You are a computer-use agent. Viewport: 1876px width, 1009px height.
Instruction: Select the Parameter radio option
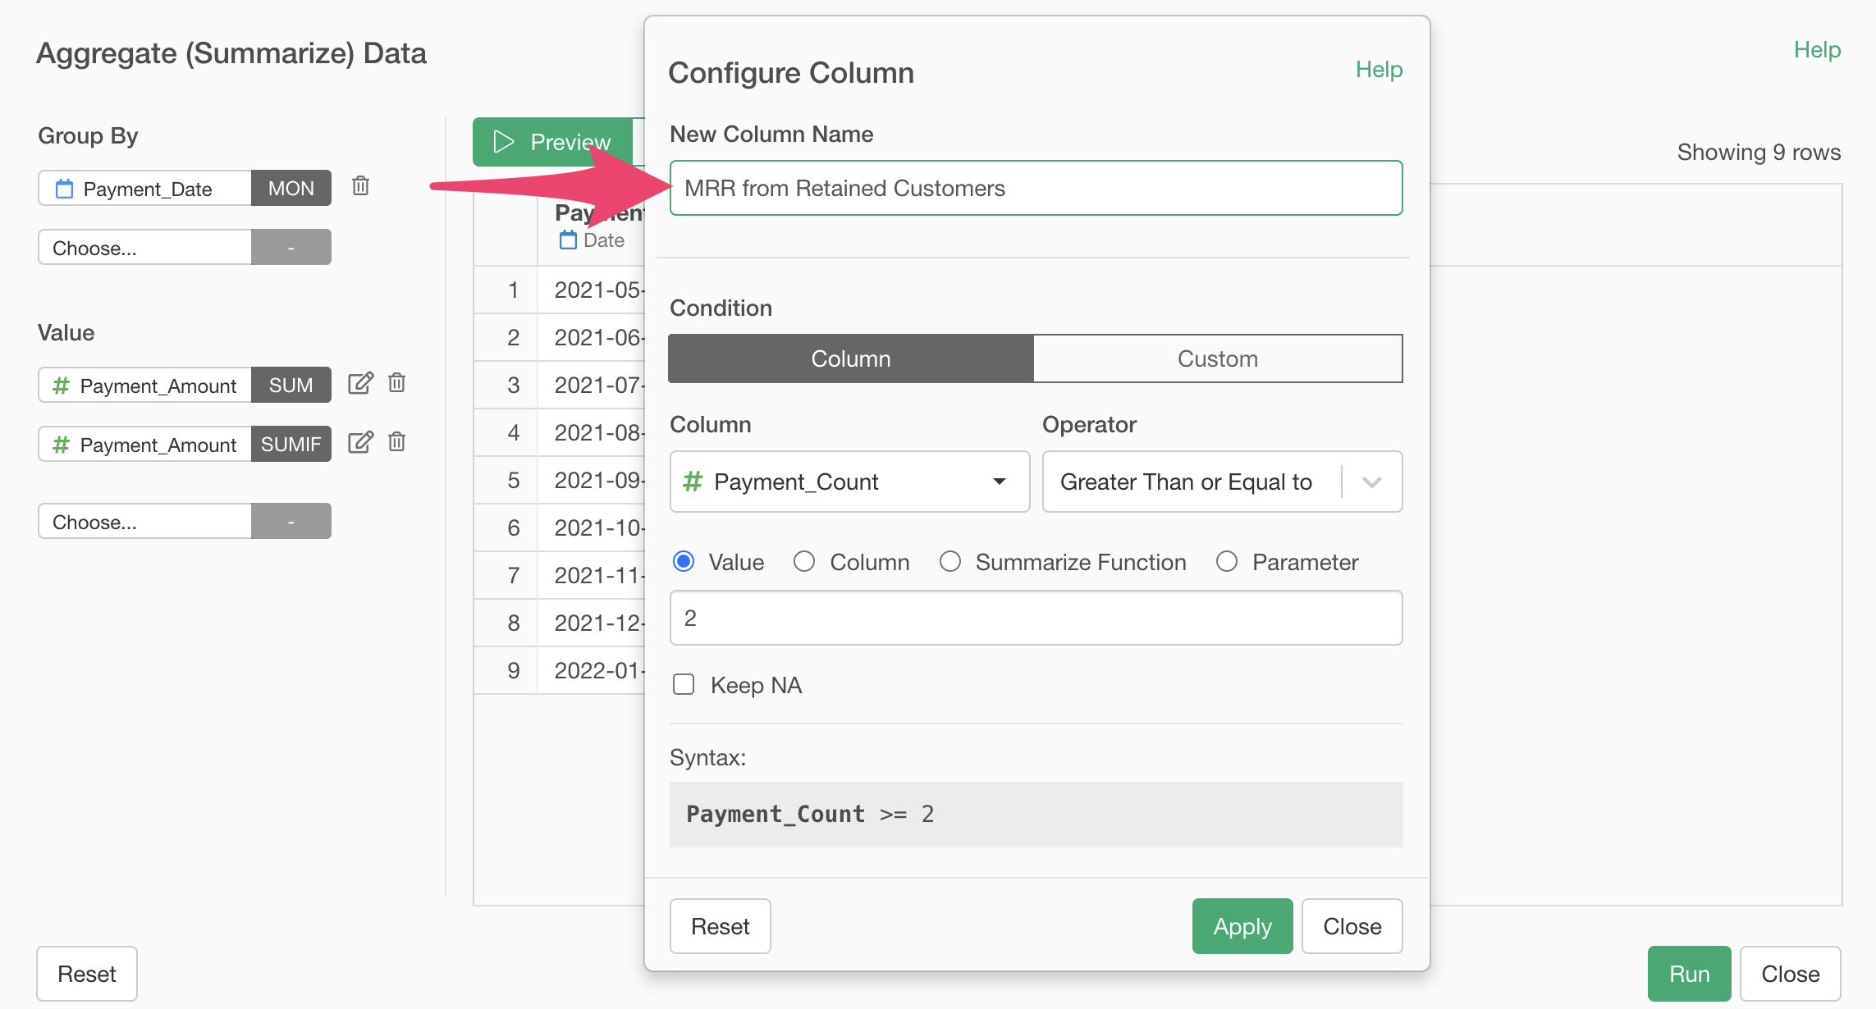click(x=1227, y=562)
